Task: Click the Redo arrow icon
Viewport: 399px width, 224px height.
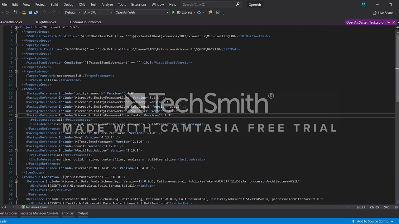Action: [x=53, y=12]
